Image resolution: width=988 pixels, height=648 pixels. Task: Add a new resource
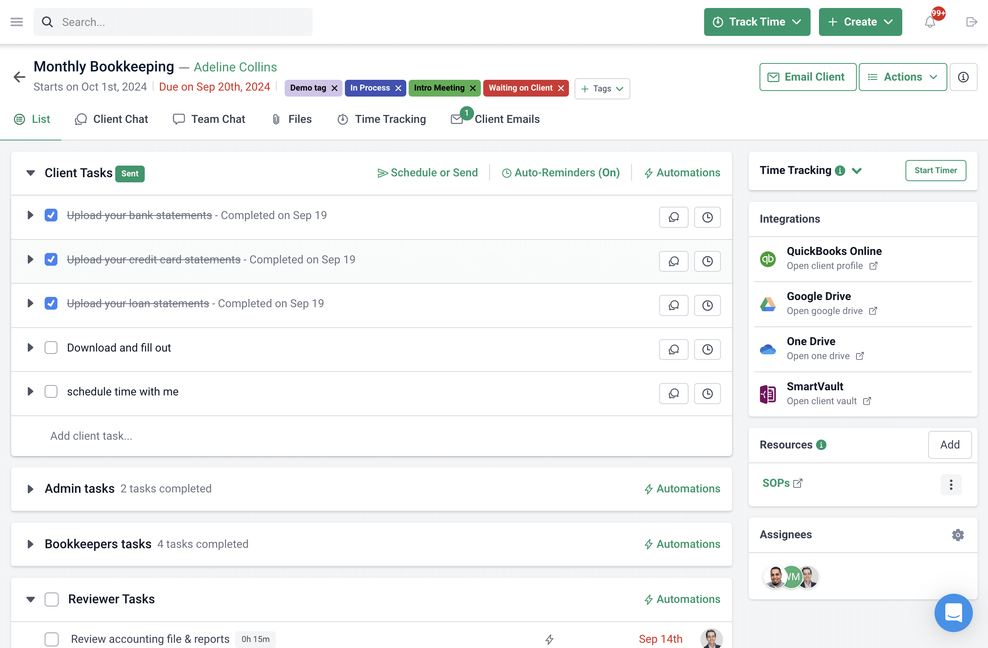click(949, 445)
